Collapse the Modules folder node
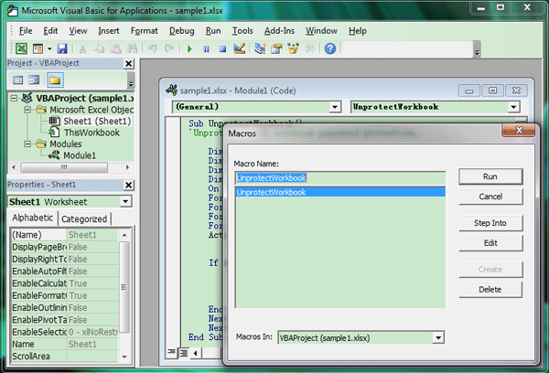 pyautogui.click(x=27, y=144)
